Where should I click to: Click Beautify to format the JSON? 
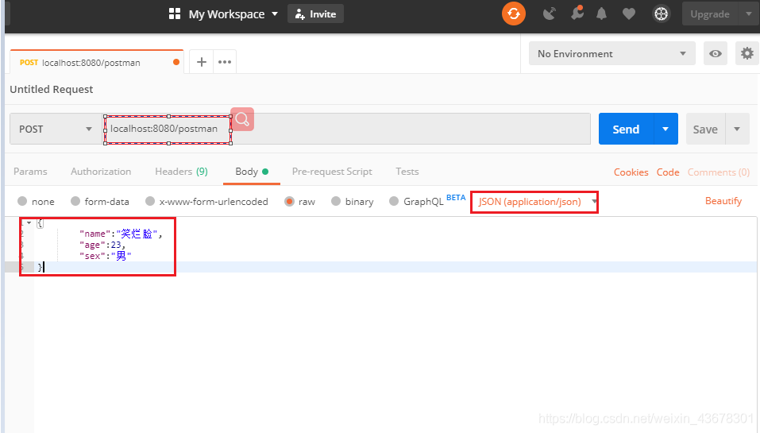[723, 201]
